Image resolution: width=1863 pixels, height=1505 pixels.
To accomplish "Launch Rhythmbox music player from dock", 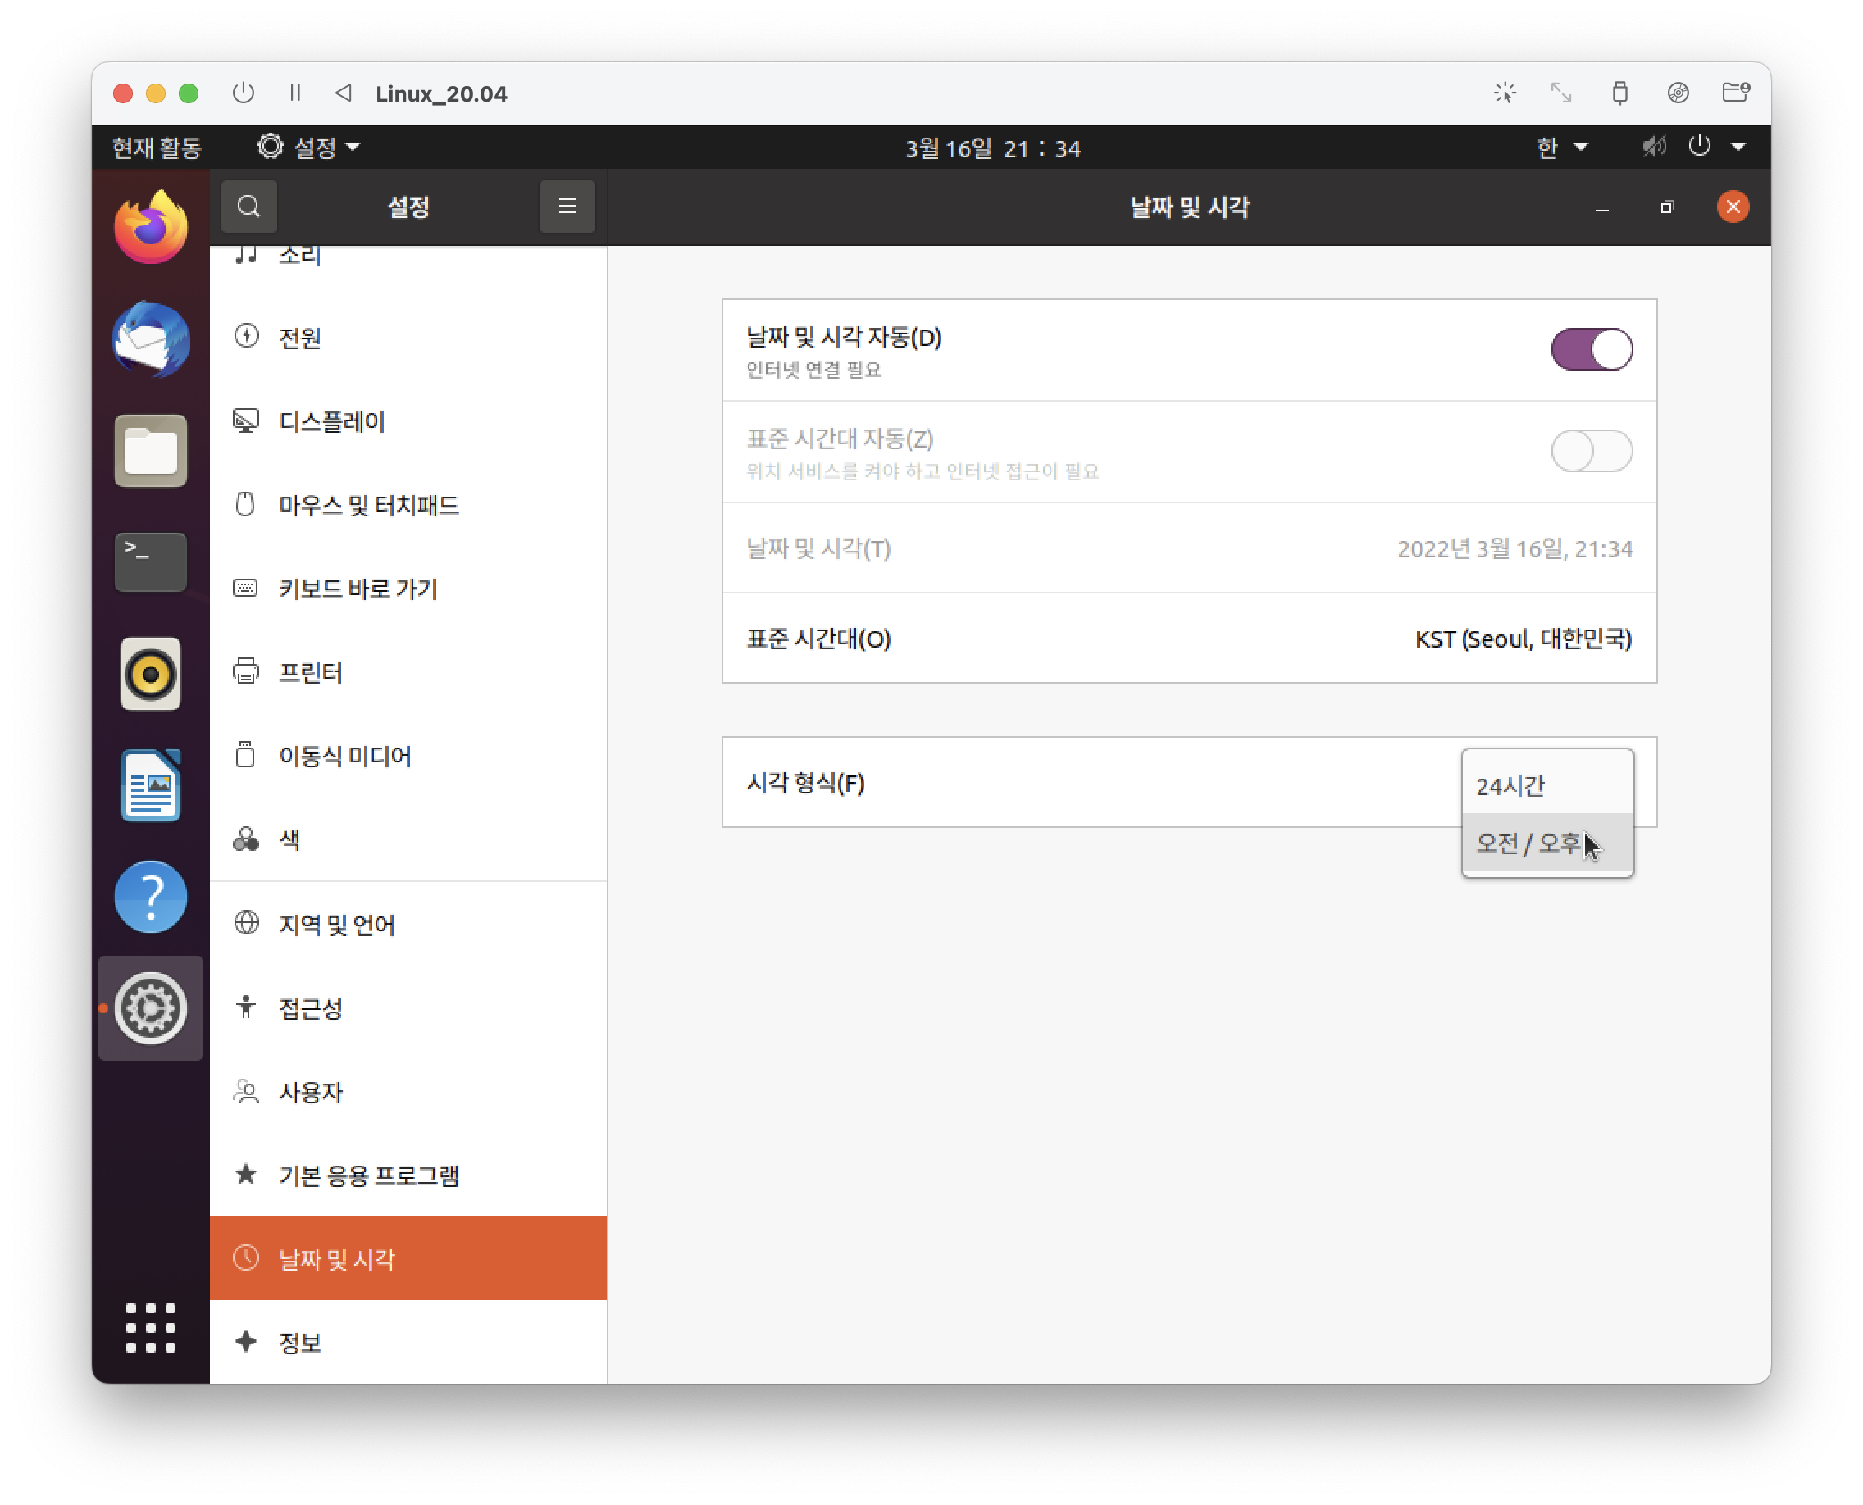I will coord(151,674).
